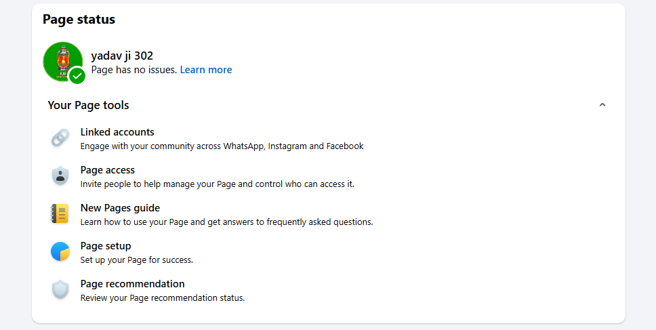
Task: Click the pie chart icon for Page setup
Action: coord(60,252)
